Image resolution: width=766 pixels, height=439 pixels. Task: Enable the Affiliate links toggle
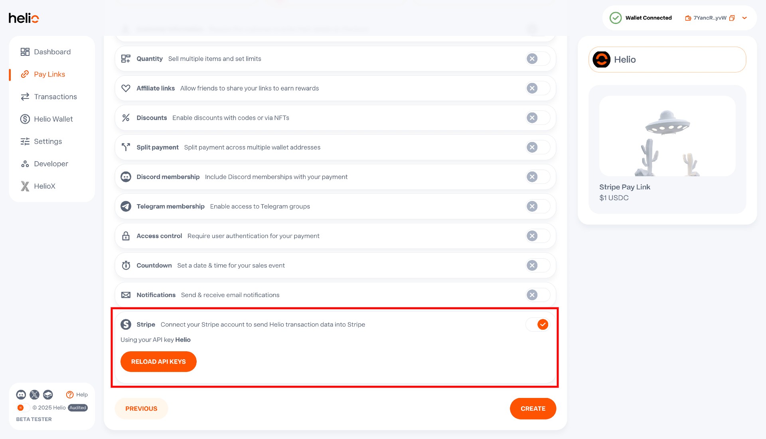coord(537,88)
